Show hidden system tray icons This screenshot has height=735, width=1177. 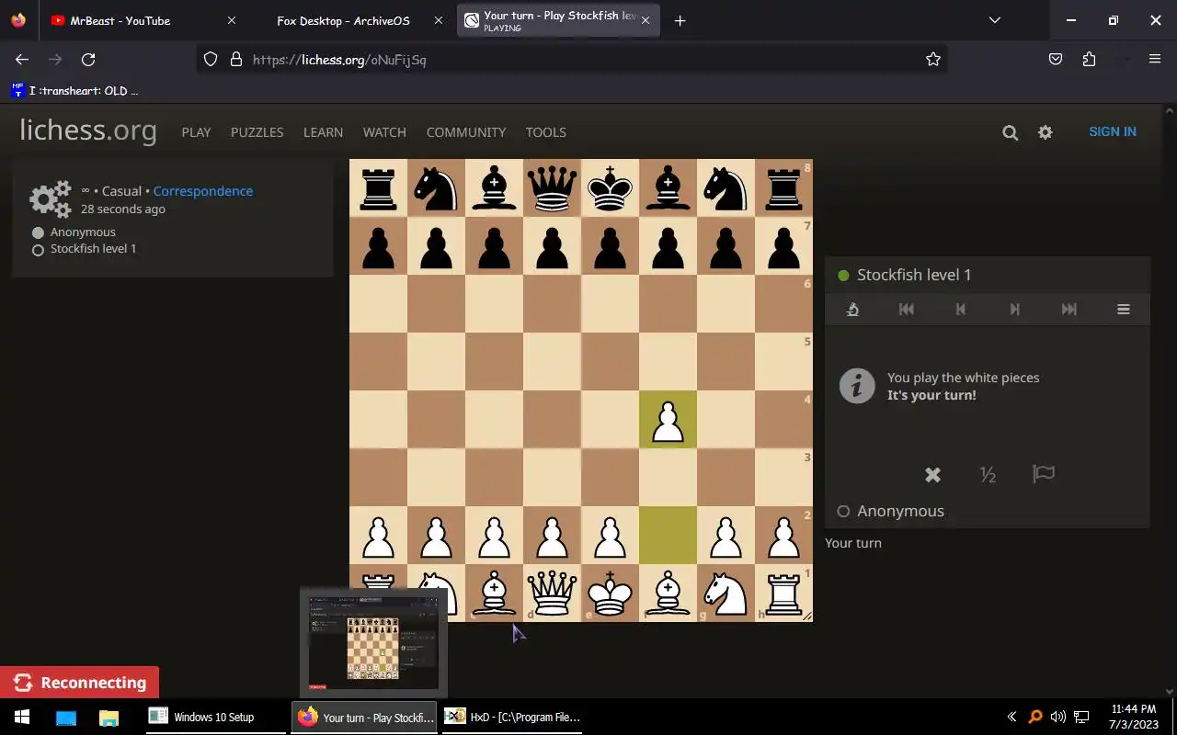pos(1011,717)
